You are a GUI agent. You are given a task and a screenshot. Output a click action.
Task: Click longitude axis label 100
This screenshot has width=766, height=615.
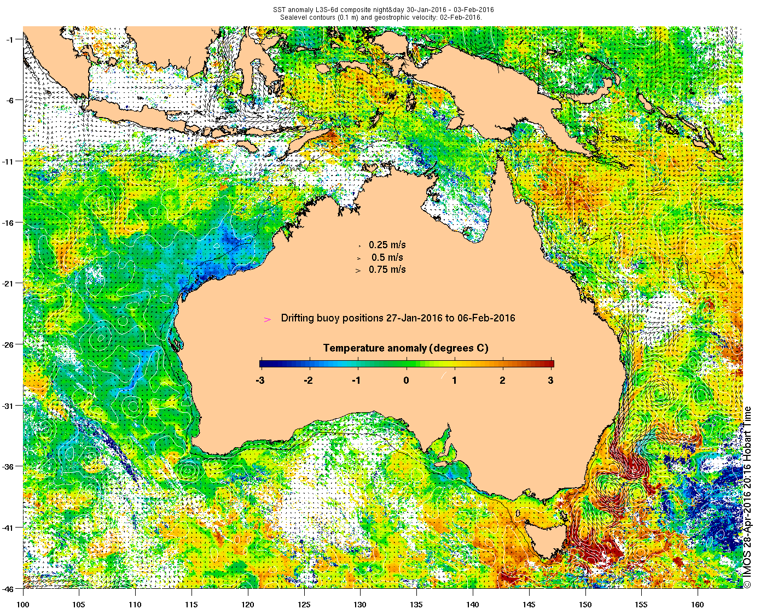coord(23,605)
